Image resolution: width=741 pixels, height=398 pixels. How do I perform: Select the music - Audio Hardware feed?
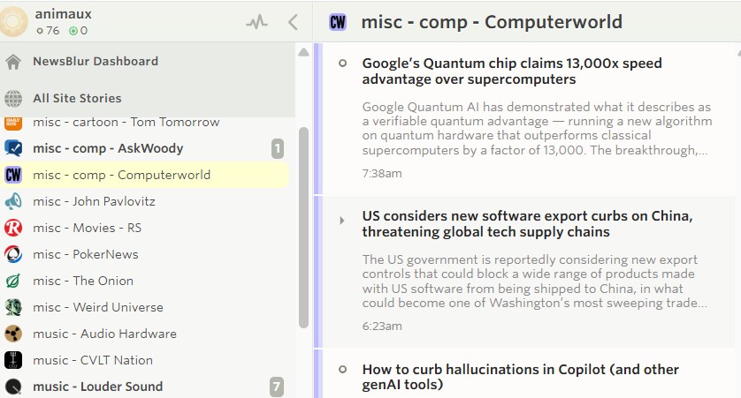click(104, 334)
